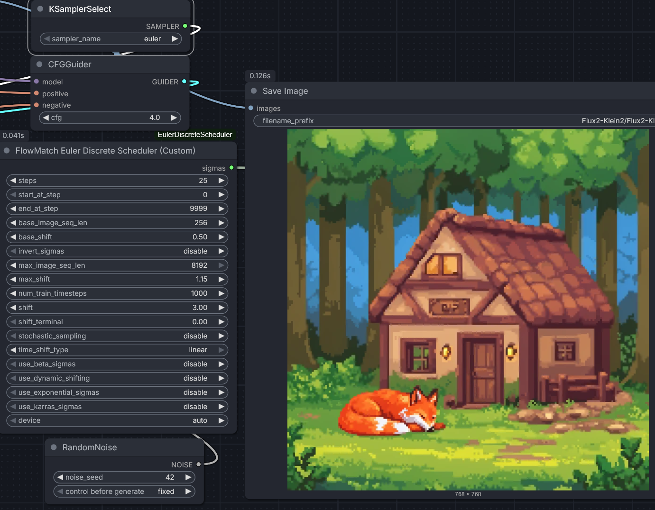Open the device dropdown showing auto
The height and width of the screenshot is (510, 655).
[117, 420]
